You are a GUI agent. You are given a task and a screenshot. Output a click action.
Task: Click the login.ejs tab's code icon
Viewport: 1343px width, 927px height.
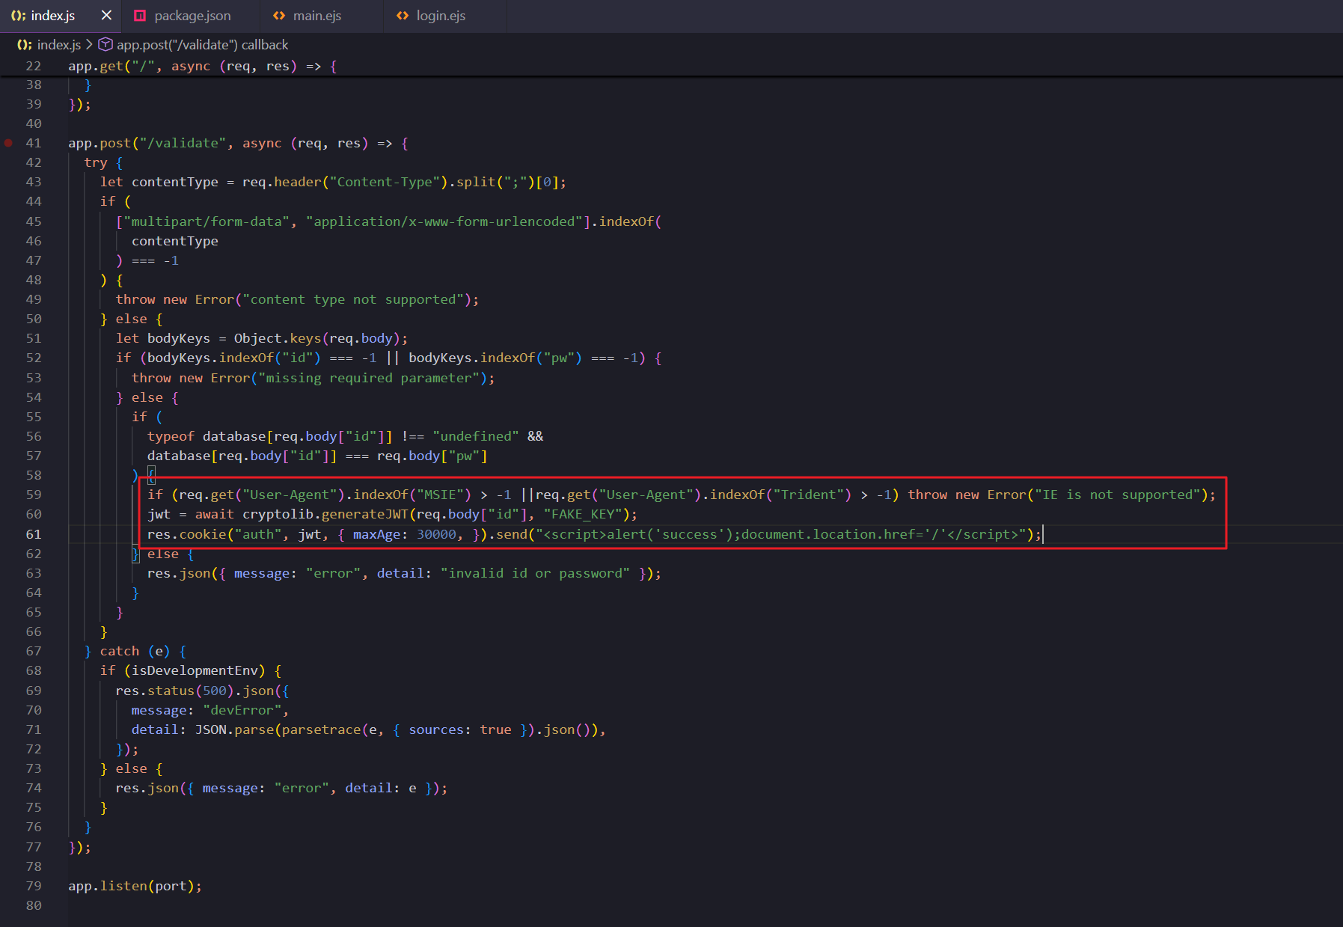403,16
